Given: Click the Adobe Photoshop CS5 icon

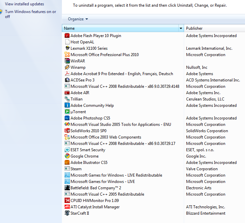Looking at the screenshot, I should (x=67, y=118).
